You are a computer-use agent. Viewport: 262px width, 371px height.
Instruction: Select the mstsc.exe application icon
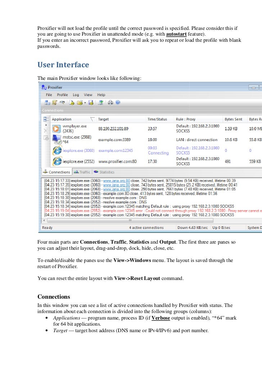click(57, 139)
